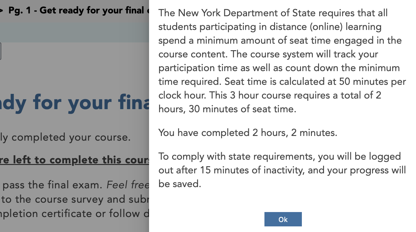416x232 pixels.
Task: Click the outlined box at the left edge
Action: coord(0,51)
